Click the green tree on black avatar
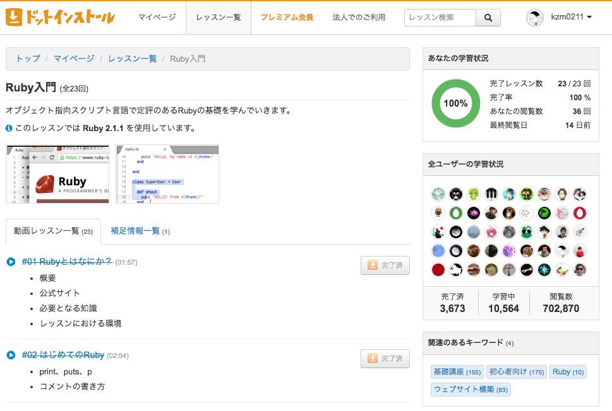The width and height of the screenshot is (612, 411). point(544,213)
